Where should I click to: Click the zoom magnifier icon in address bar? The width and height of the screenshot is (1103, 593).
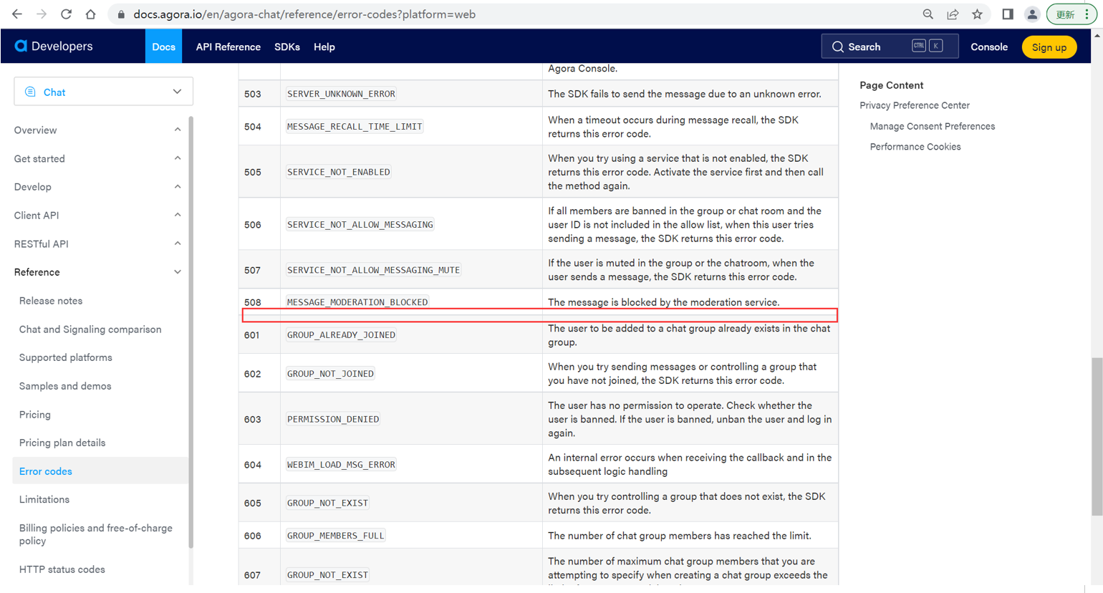tap(928, 14)
